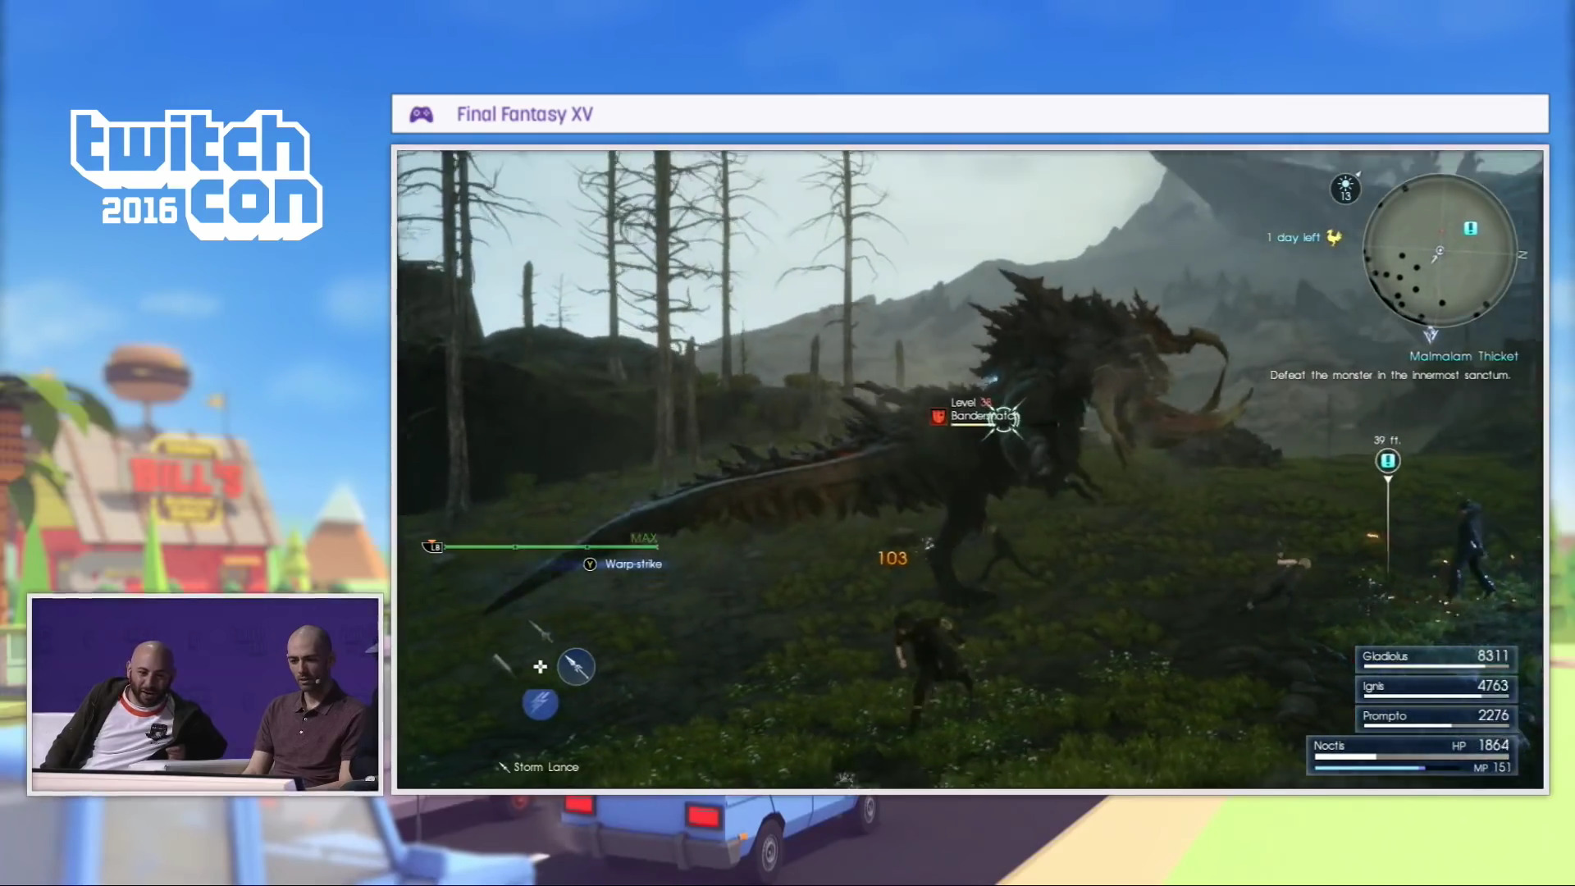Click Gladiolus's HP bar
This screenshot has height=886, width=1575.
pos(1435,667)
